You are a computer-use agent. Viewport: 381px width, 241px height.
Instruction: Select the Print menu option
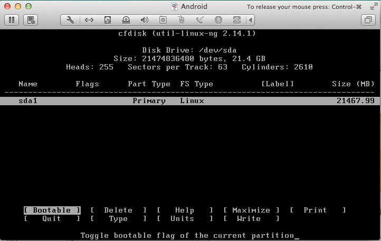tap(317, 210)
